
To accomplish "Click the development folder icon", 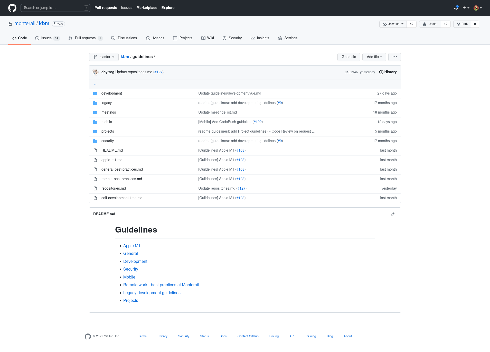I will click(x=95, y=94).
